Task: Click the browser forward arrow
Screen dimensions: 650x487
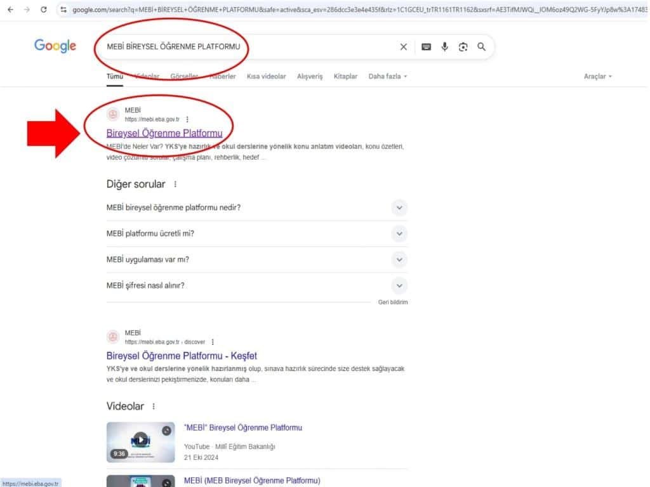Action: click(27, 10)
